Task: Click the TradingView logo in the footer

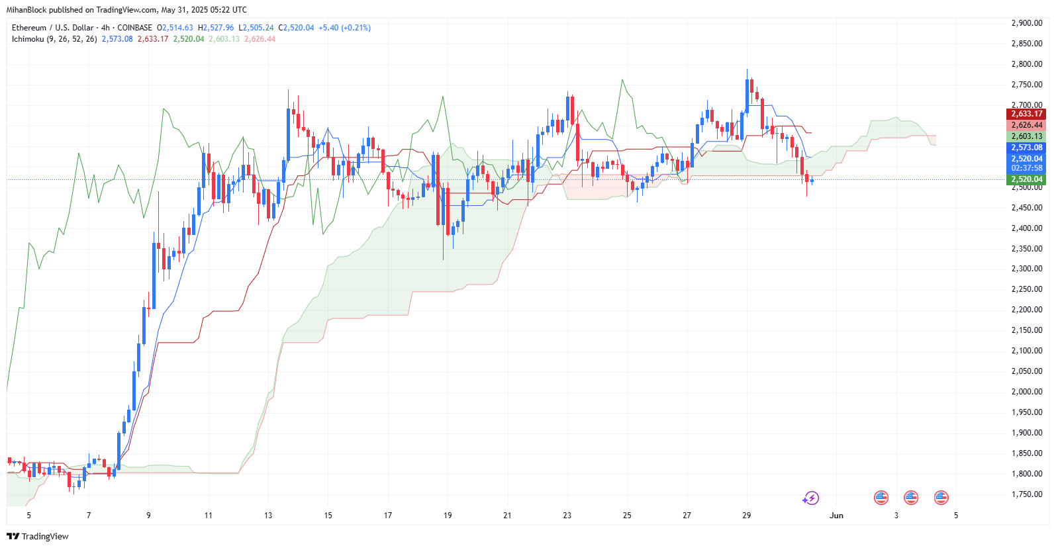Action: click(x=38, y=536)
